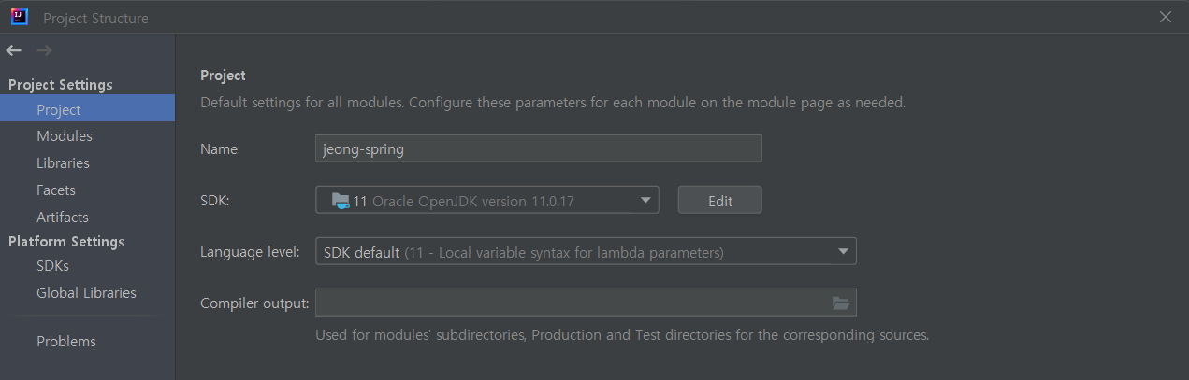Click the project Name text field
The image size is (1189, 380).
point(538,149)
